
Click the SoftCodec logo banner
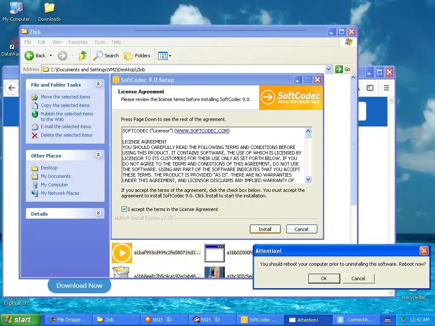291,98
